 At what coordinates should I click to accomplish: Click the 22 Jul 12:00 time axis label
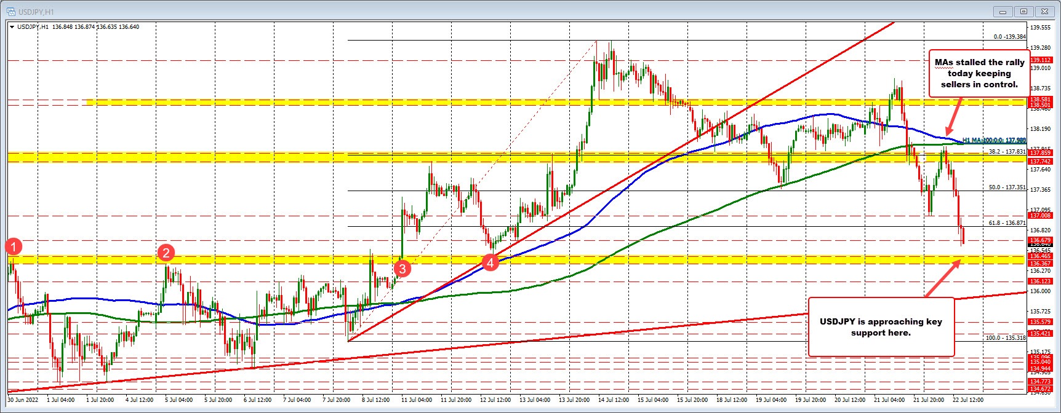(968, 399)
